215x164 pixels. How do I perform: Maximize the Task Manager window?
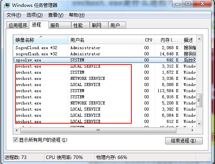coord(188,4)
